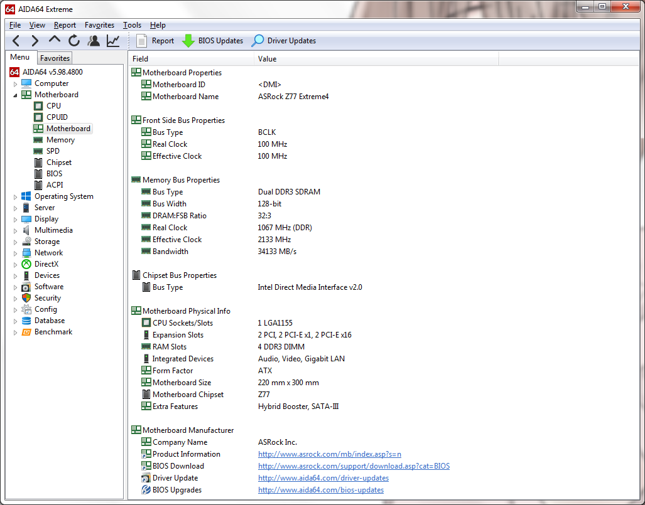Select CPUID in the Motherboard tree

[x=57, y=117]
